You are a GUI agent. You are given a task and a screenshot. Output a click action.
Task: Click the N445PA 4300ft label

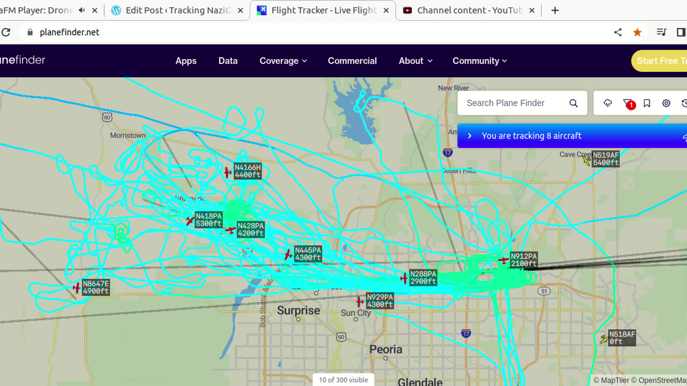click(x=308, y=254)
